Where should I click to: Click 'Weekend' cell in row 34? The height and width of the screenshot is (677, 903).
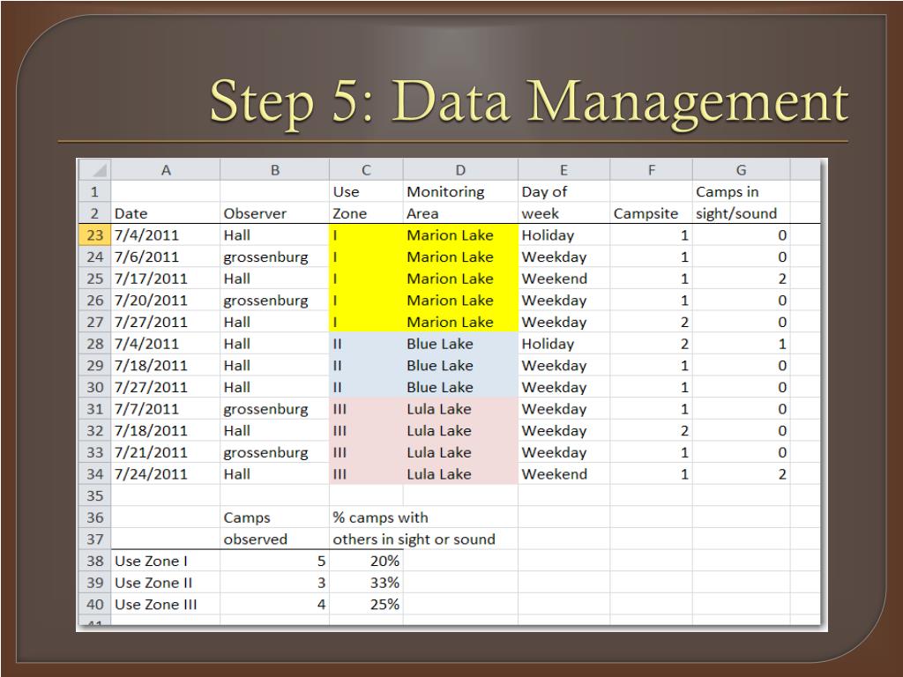click(x=563, y=473)
